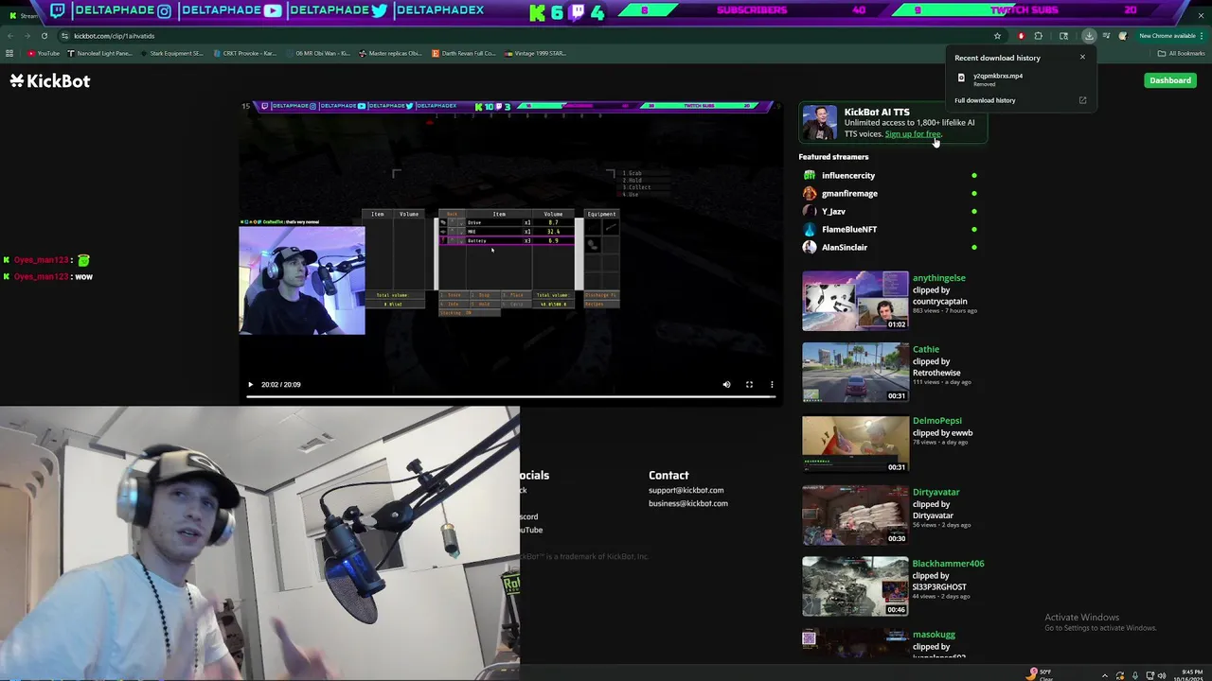Open the Dashboard button
1212x681 pixels.
[x=1170, y=80]
